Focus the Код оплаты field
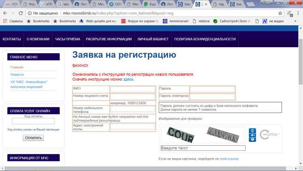 pyautogui.click(x=34, y=121)
